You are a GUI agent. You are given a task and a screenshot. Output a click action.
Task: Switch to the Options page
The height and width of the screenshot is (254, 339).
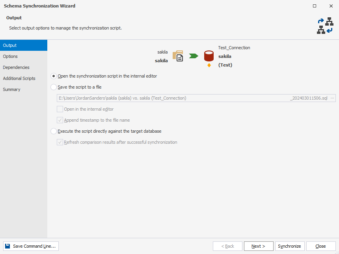coord(24,56)
